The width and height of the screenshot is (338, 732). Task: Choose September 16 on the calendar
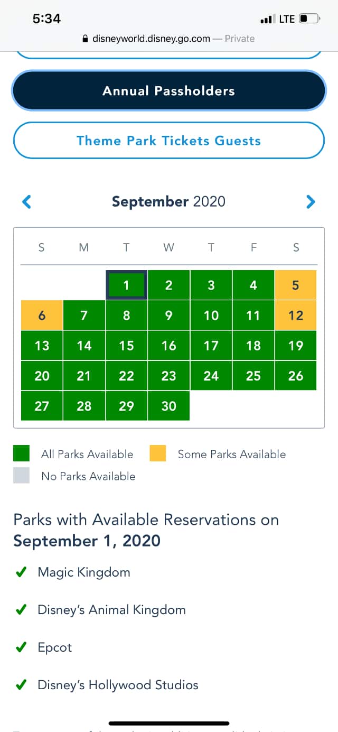point(168,346)
